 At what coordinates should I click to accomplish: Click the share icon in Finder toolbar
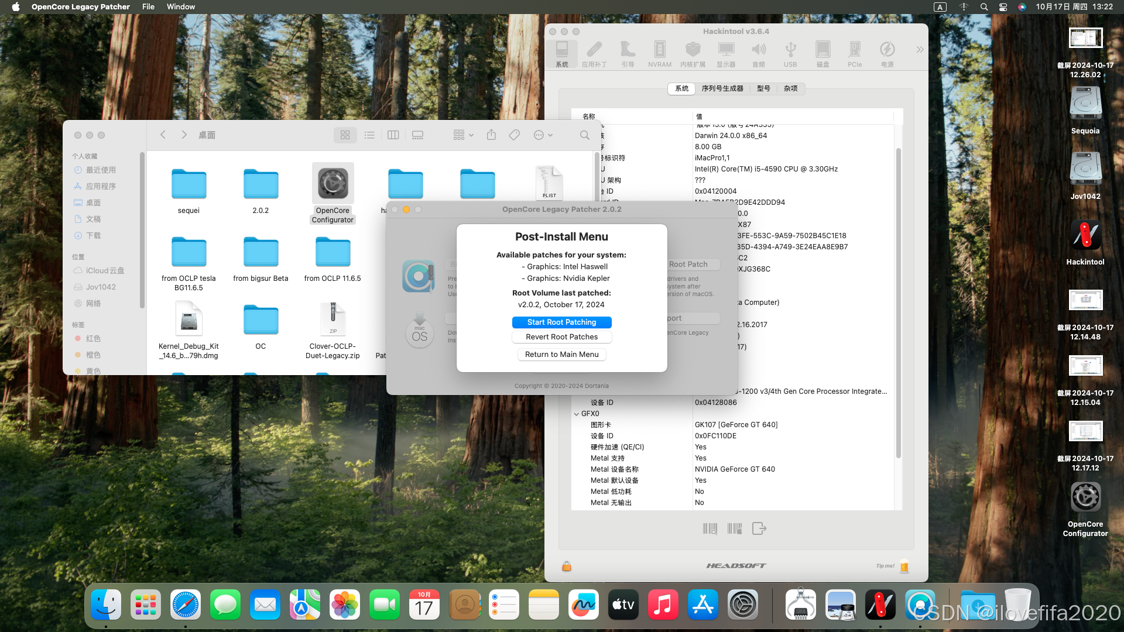491,135
